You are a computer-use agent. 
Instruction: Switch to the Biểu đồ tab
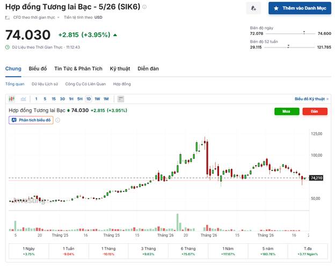38,69
